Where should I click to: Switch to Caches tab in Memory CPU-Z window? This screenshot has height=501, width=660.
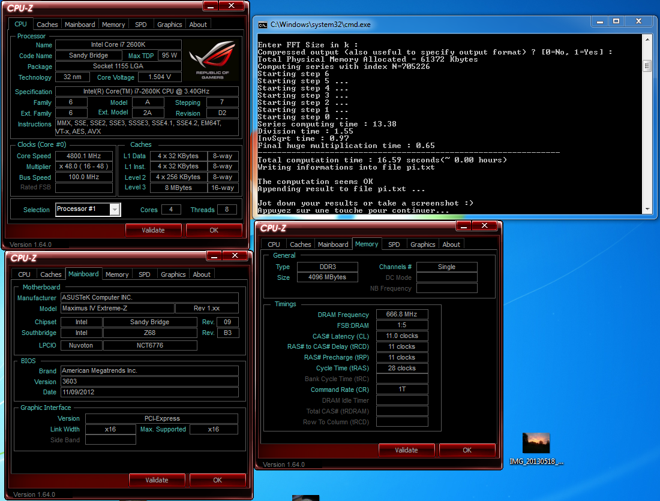point(301,245)
